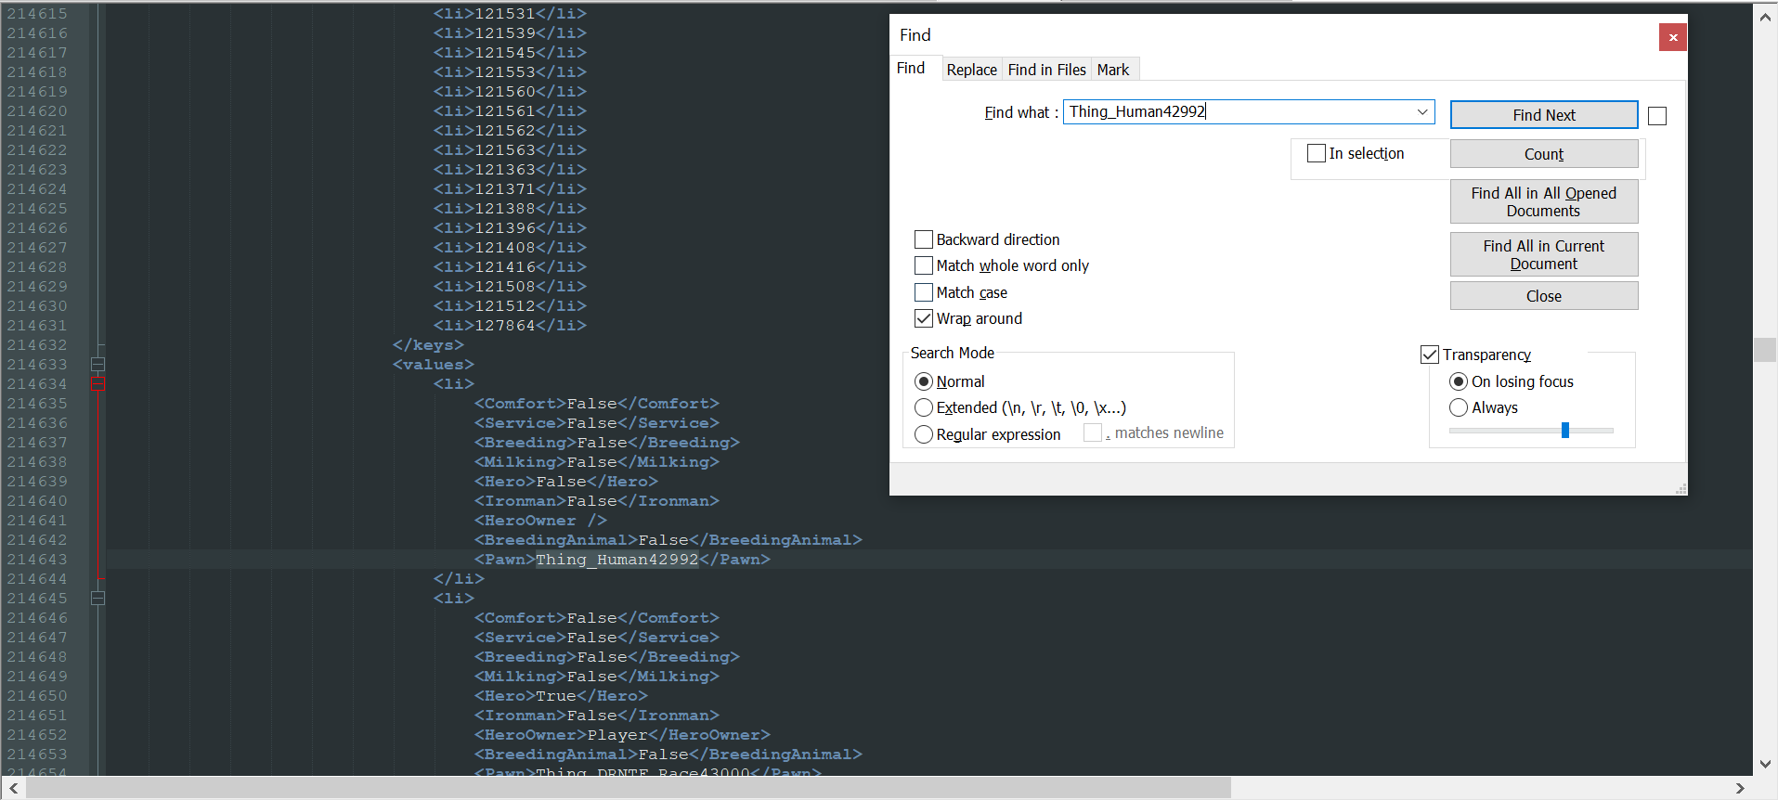This screenshot has height=800, width=1778.
Task: Click the <HeroOwner>Player</HeroOwner> line
Action: point(622,735)
